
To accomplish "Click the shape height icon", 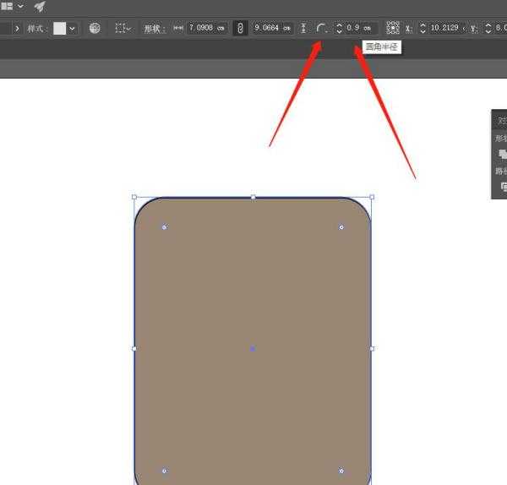I will tap(303, 28).
